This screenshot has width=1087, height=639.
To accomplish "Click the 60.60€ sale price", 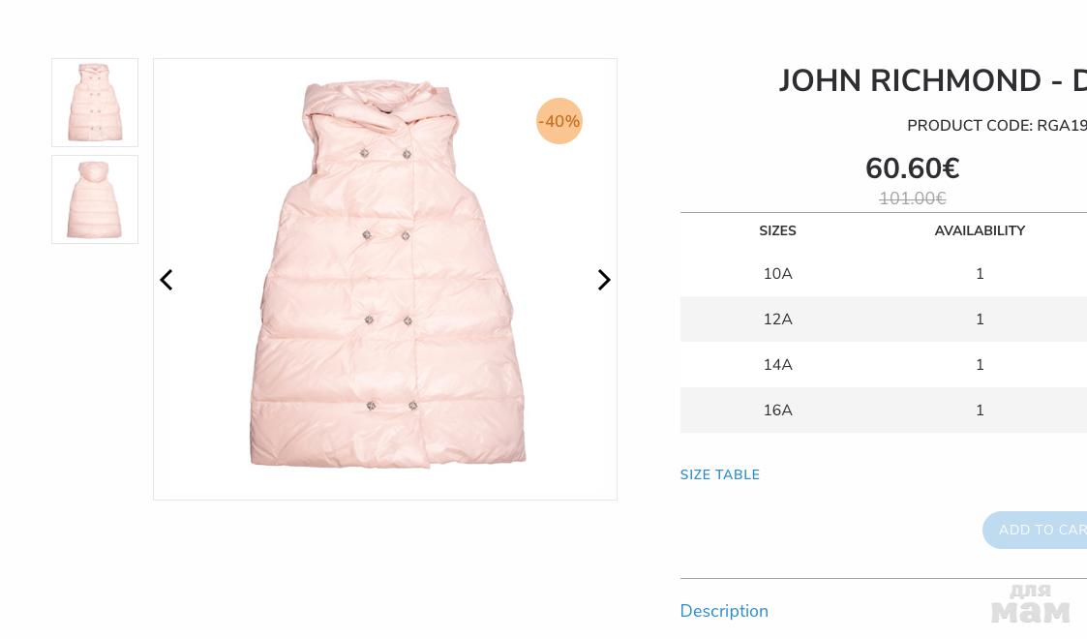I will (913, 168).
